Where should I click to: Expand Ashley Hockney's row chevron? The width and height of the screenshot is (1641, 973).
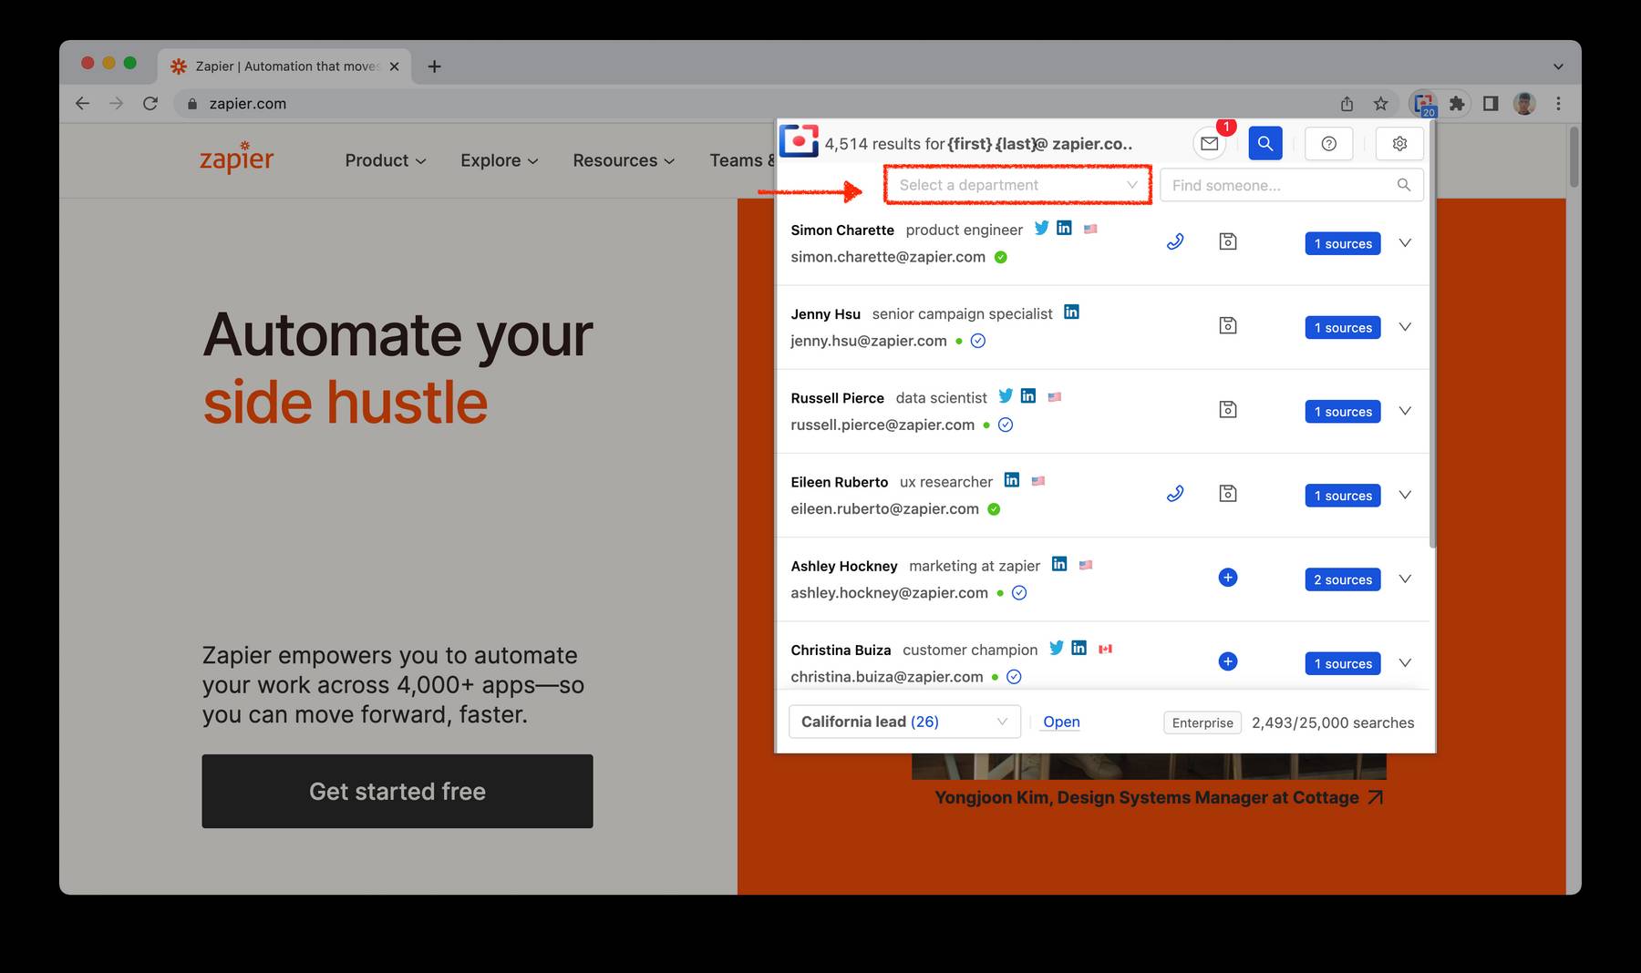click(1405, 579)
